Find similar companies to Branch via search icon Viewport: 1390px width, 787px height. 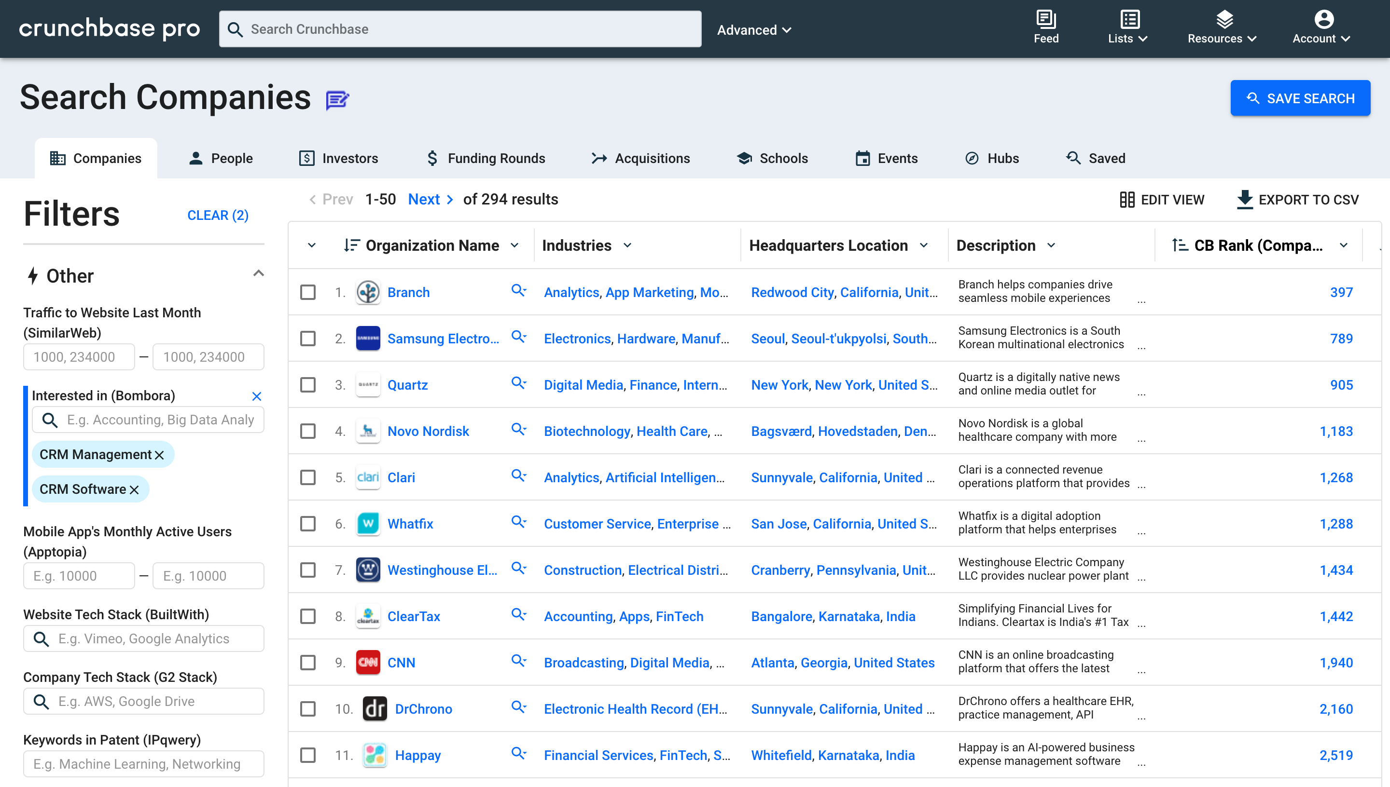pos(519,290)
